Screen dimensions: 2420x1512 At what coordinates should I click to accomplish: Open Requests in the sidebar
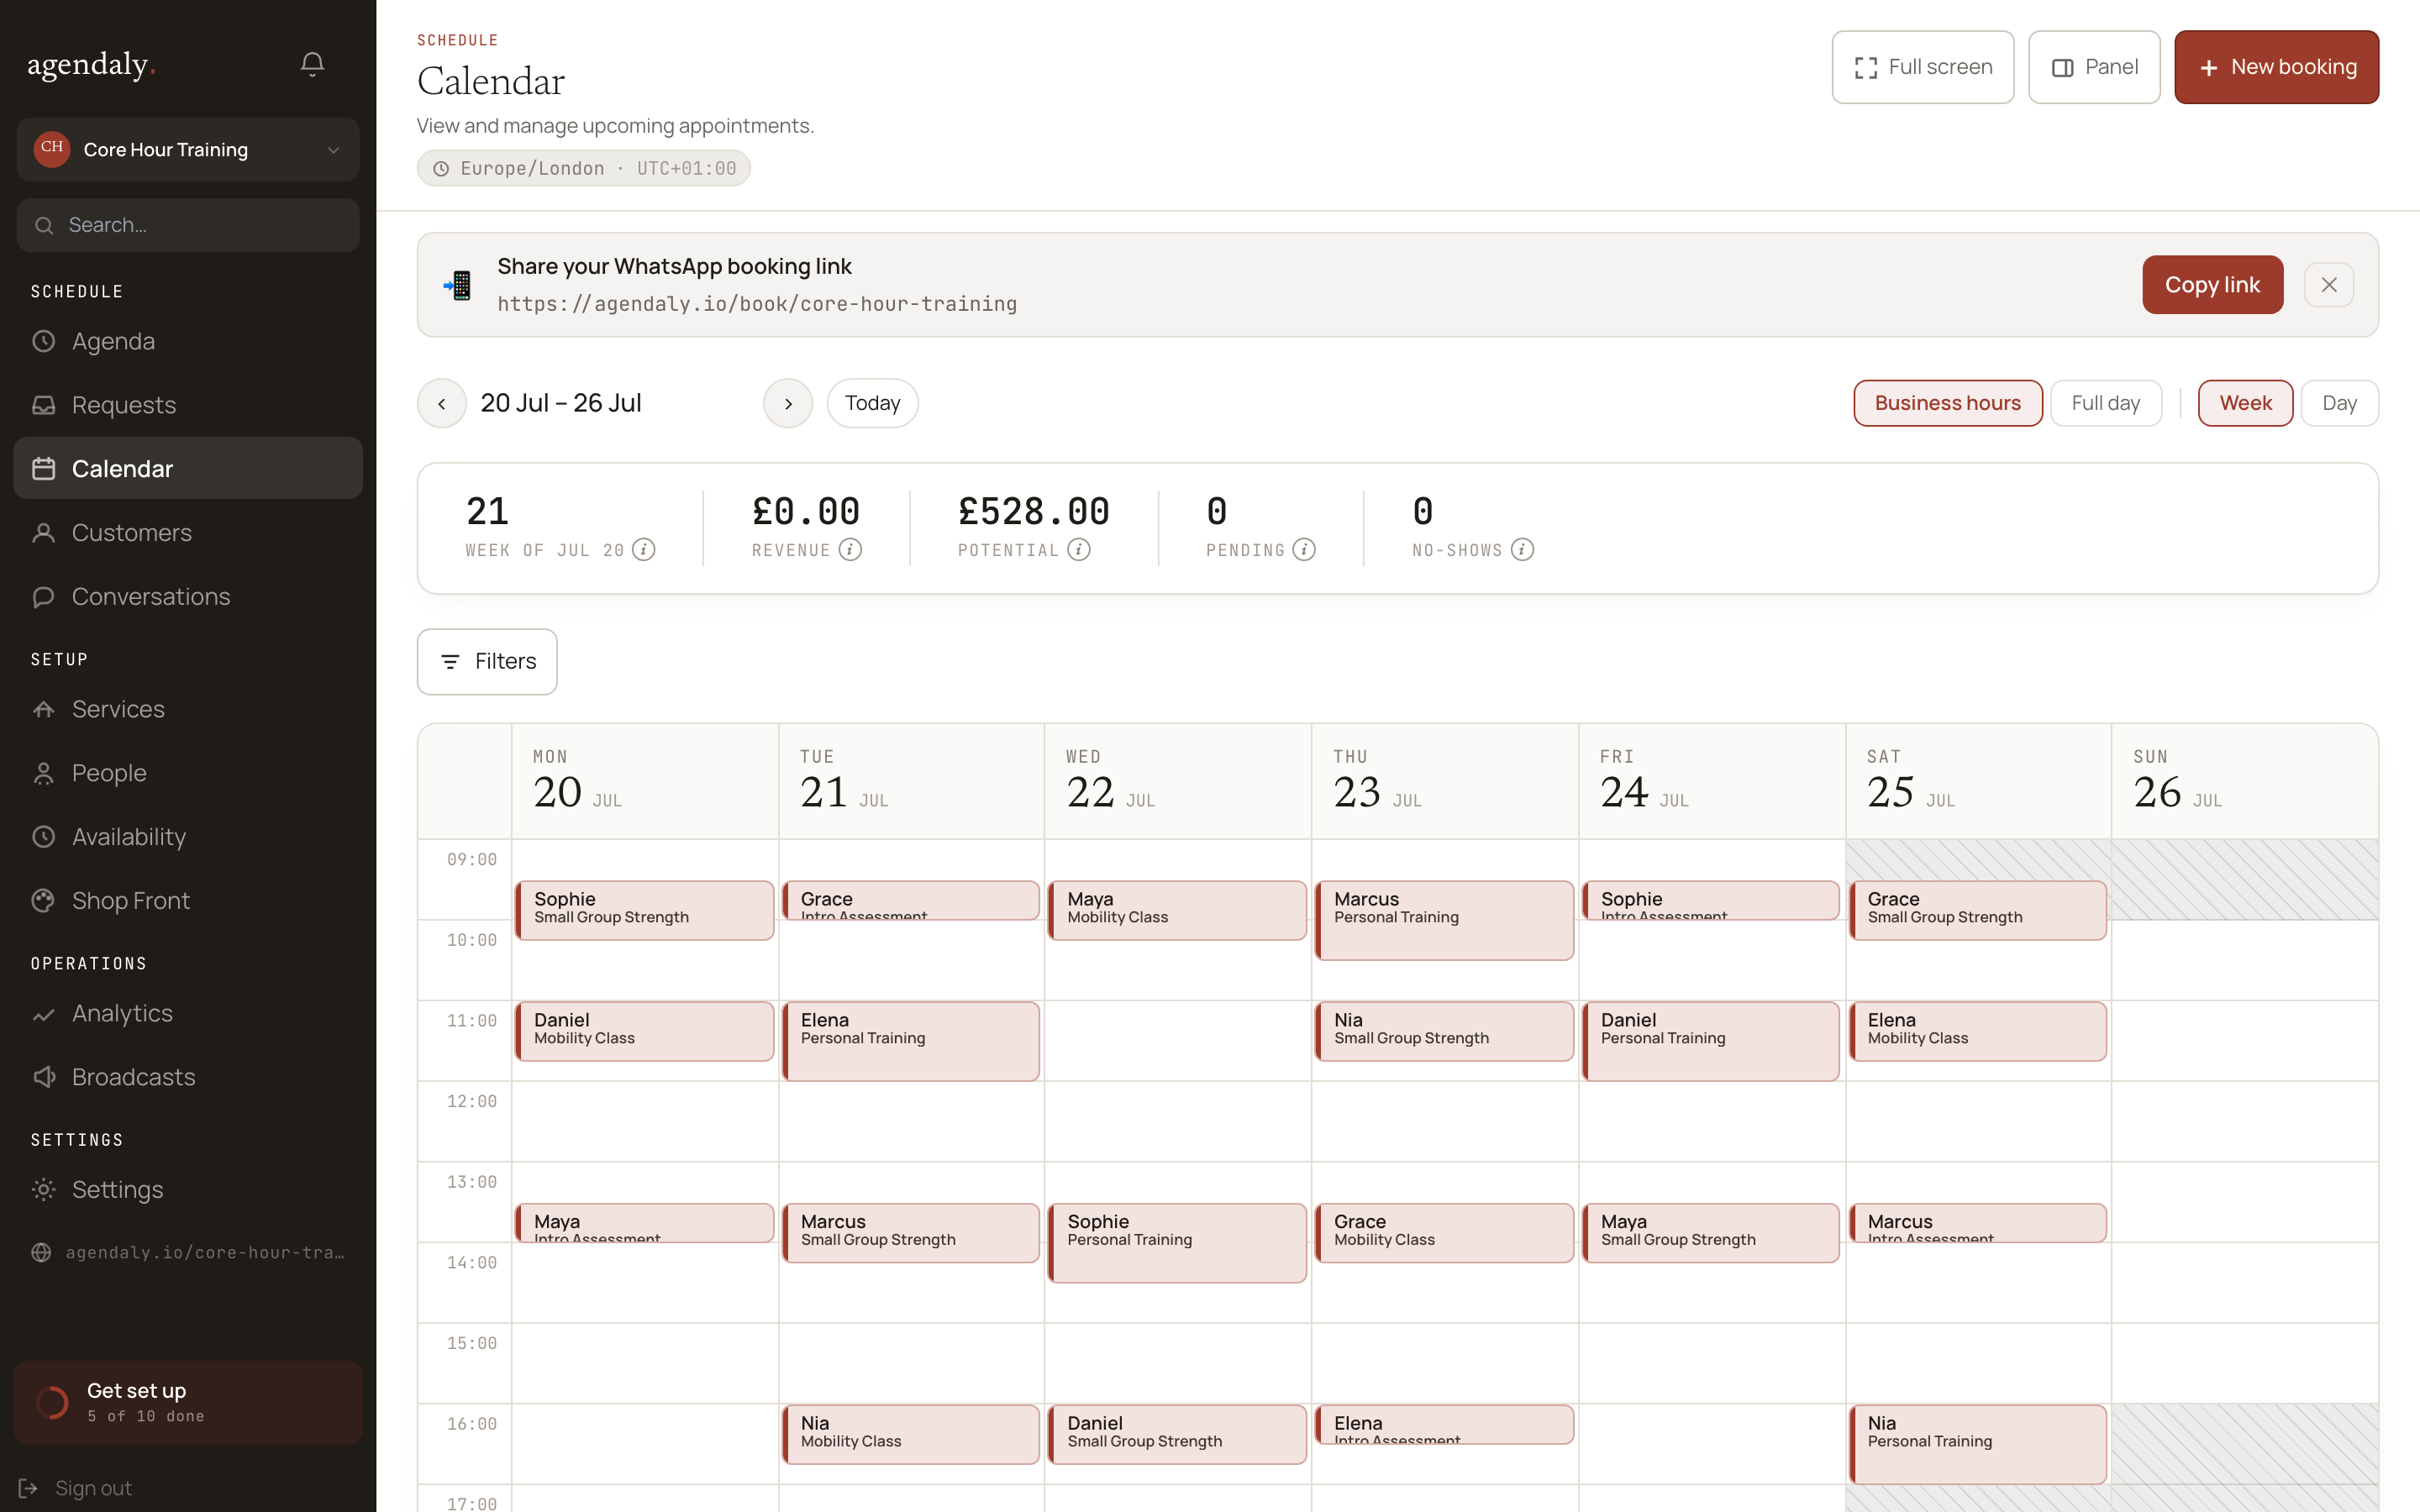pyautogui.click(x=188, y=405)
